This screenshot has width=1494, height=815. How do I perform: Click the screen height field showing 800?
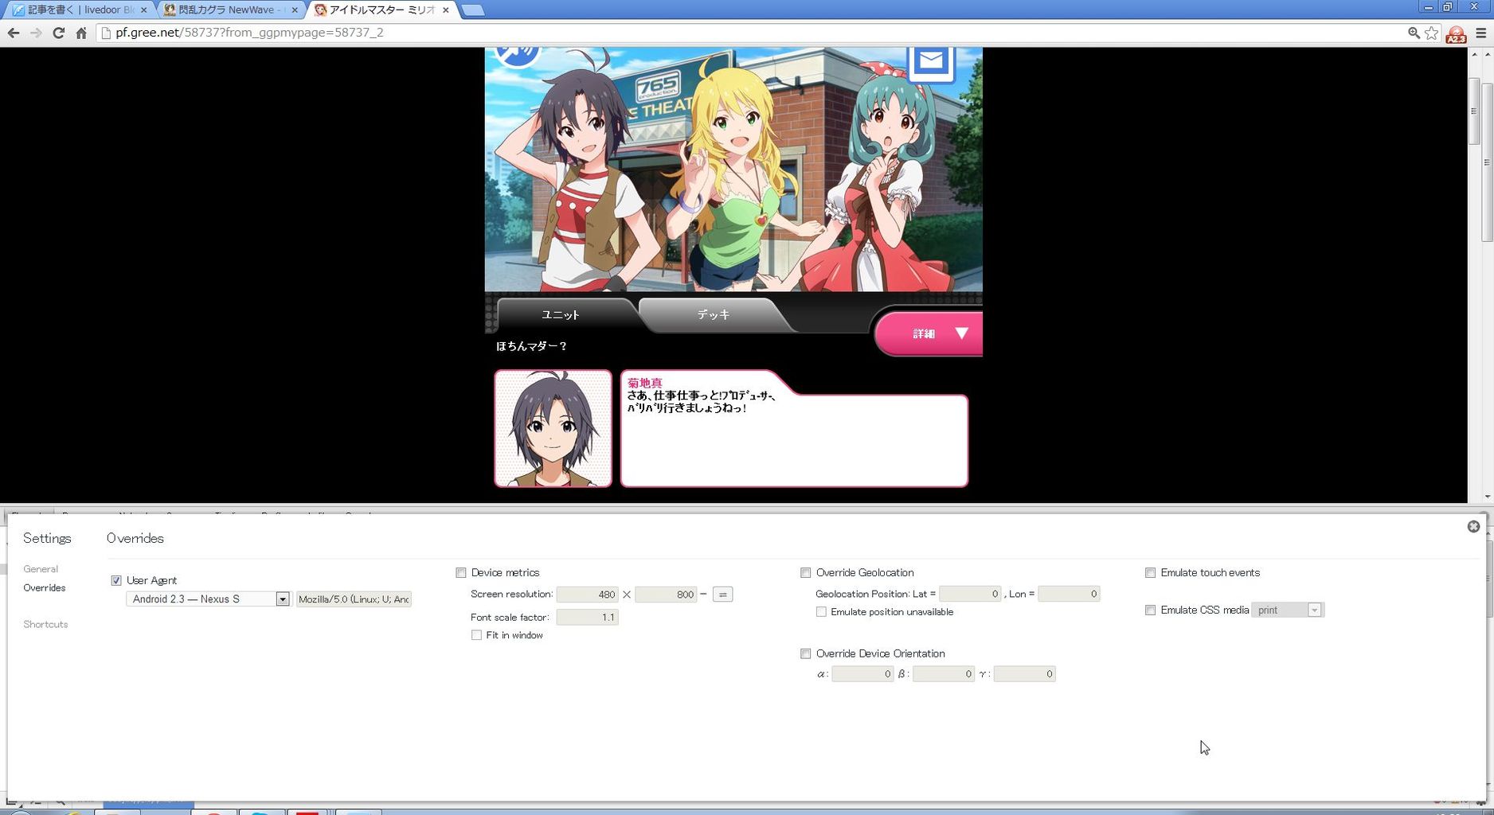(667, 595)
